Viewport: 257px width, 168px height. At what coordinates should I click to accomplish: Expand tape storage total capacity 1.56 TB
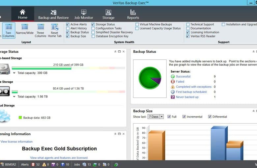14,97
